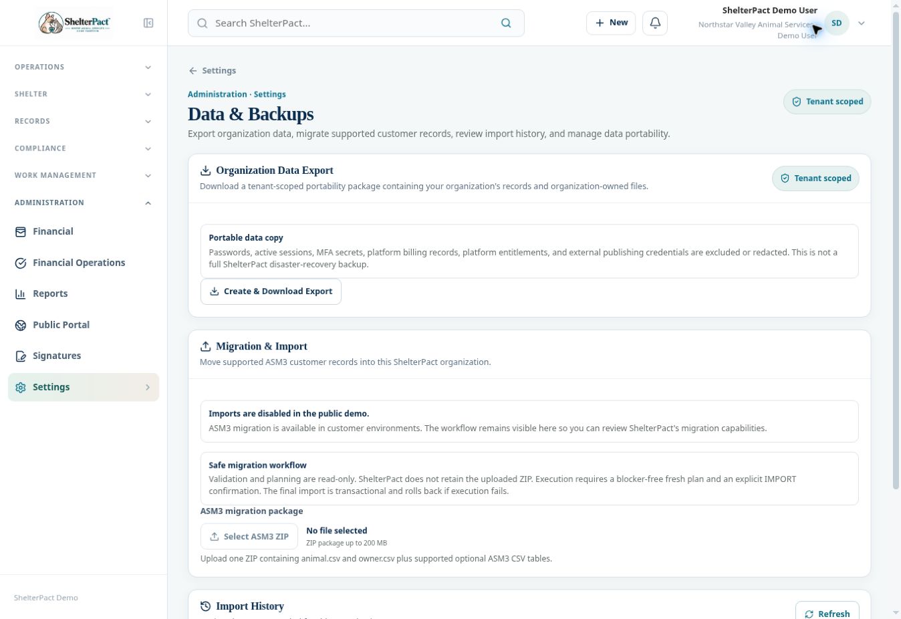Image resolution: width=901 pixels, height=619 pixels.
Task: Click the 'No file selected' text
Action: pos(337,531)
